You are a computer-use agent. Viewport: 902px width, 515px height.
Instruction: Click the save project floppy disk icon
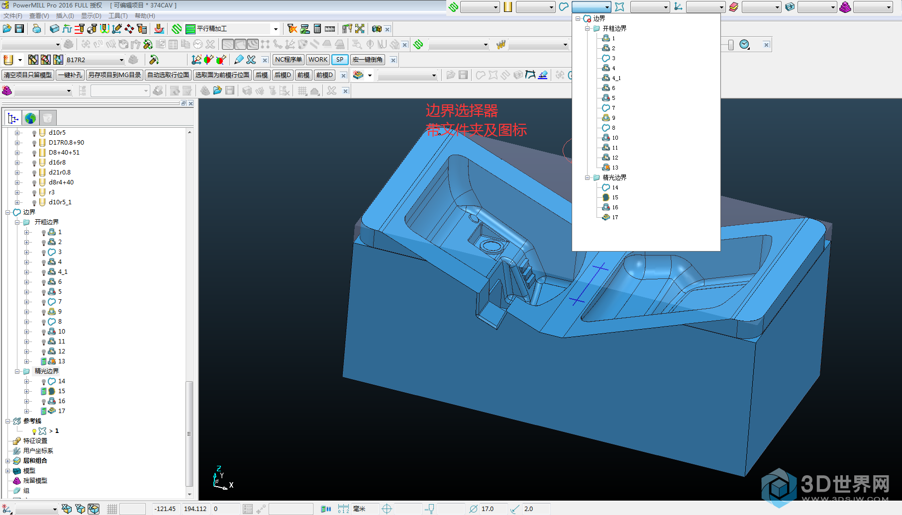(x=19, y=29)
